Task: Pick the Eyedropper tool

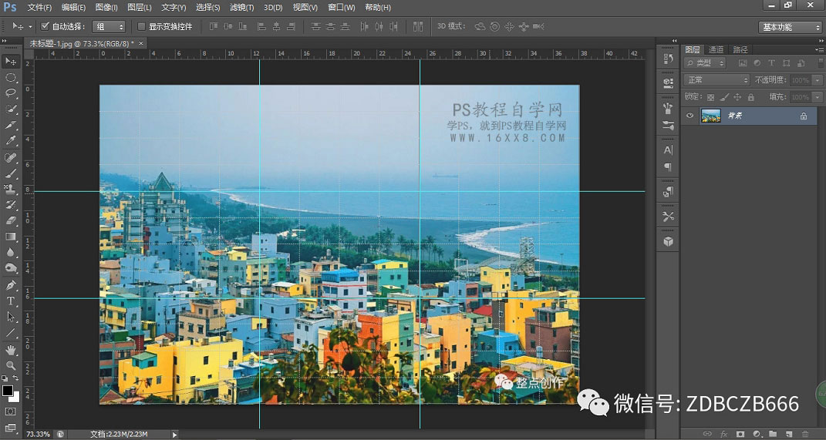Action: coord(11,141)
